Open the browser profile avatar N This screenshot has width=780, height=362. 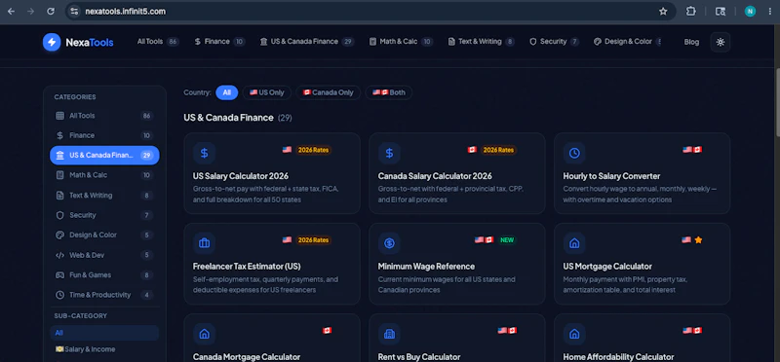750,12
